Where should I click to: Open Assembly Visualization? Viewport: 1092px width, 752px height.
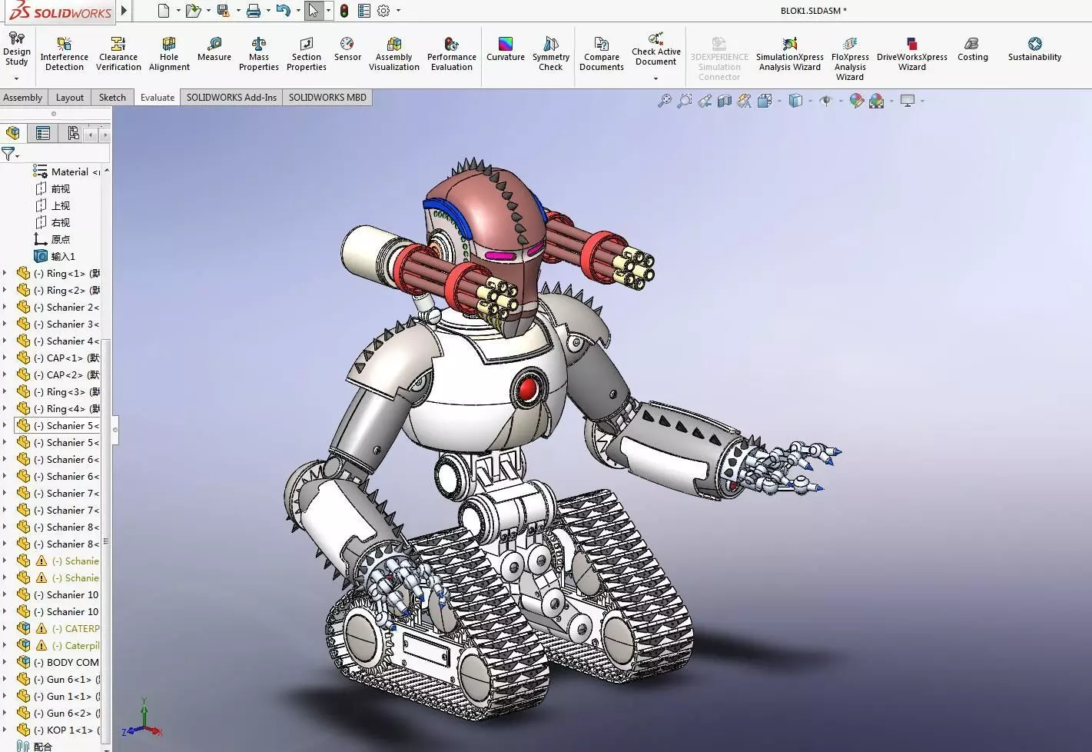(x=394, y=54)
